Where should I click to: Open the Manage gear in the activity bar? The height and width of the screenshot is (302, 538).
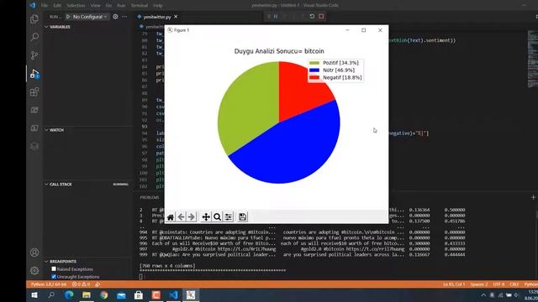click(34, 270)
